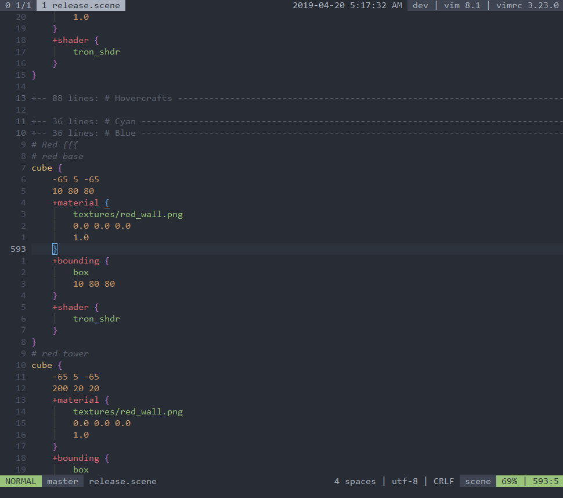This screenshot has width=563, height=498.
Task: Click the 593:5 cursor position indicator
Action: [546, 481]
